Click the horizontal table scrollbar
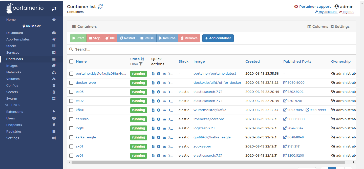The height and width of the screenshot is (169, 364). click(208, 162)
